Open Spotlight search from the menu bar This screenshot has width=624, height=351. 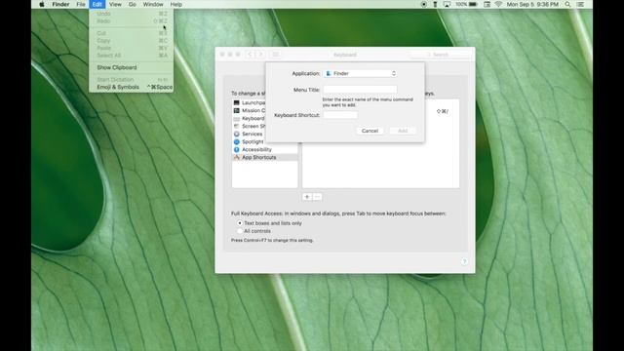pyautogui.click(x=567, y=4)
